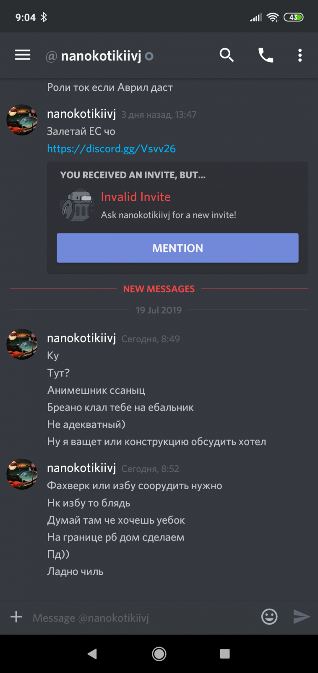Viewport: 318px width, 673px height.
Task: Start a voice call with nanokotikiivj
Action: (x=266, y=55)
